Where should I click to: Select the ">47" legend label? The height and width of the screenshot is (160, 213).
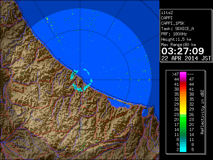[175, 74]
